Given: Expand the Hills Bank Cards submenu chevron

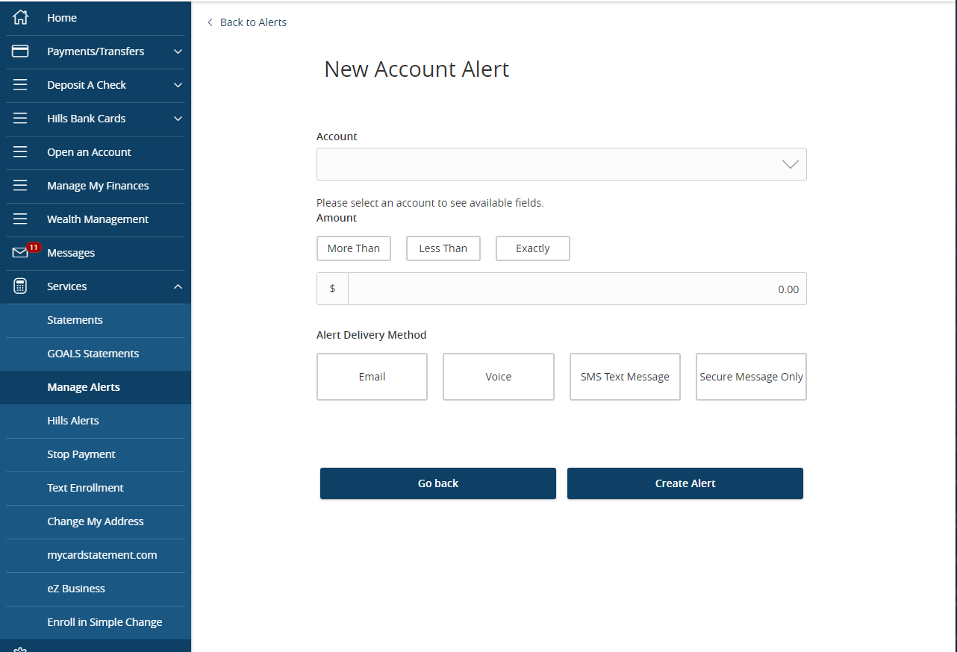Looking at the screenshot, I should (178, 119).
